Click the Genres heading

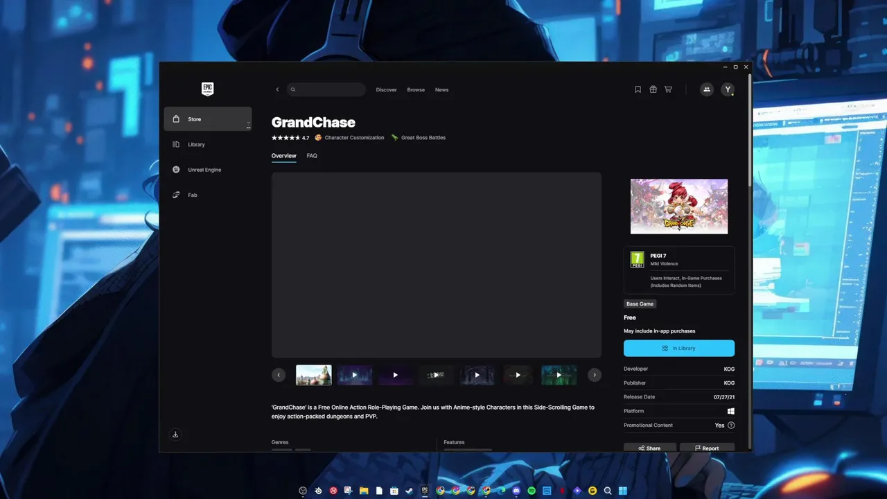pos(280,442)
